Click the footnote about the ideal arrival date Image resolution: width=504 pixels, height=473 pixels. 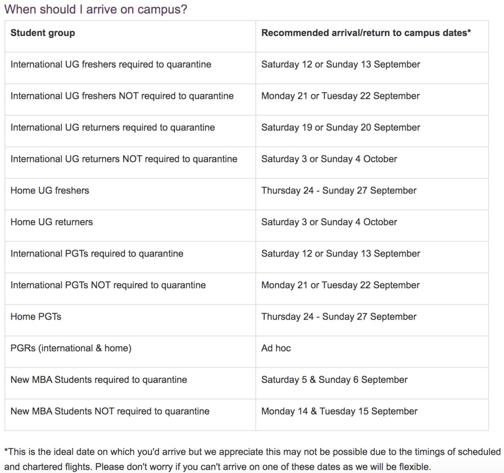[x=252, y=459]
